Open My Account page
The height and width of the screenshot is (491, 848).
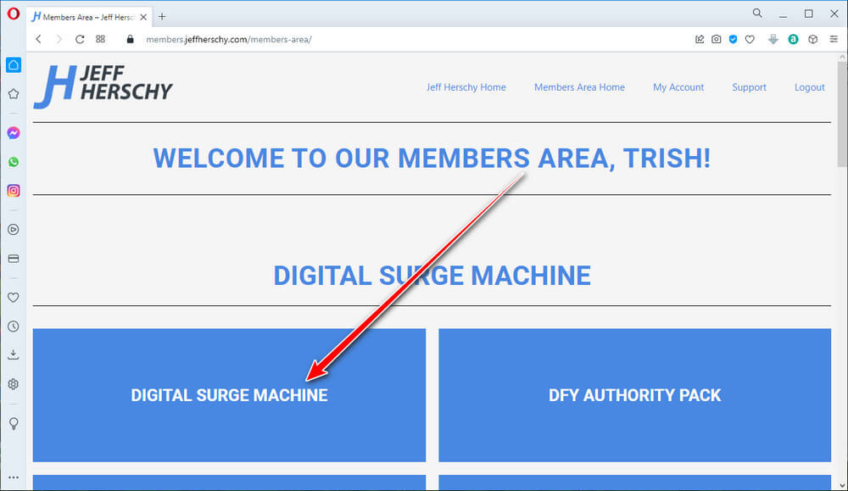click(x=678, y=87)
